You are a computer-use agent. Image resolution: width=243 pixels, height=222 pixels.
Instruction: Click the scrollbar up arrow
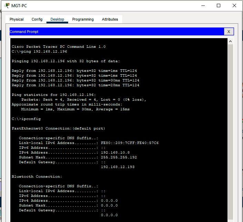point(230,41)
